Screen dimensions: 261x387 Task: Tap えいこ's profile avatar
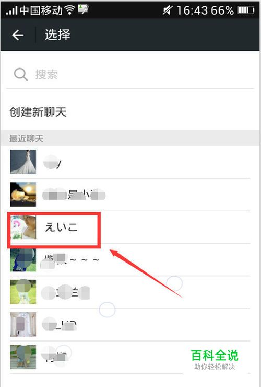tap(23, 227)
